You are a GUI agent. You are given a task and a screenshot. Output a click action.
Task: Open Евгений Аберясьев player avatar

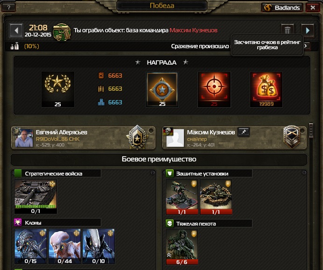(x=24, y=138)
